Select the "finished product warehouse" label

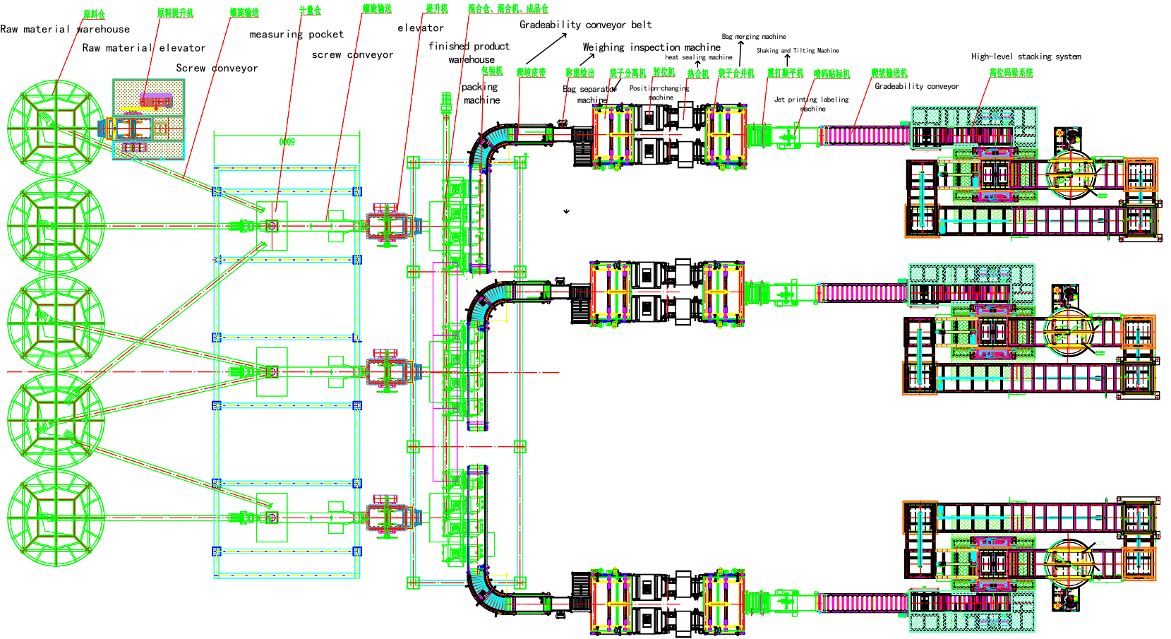469,52
